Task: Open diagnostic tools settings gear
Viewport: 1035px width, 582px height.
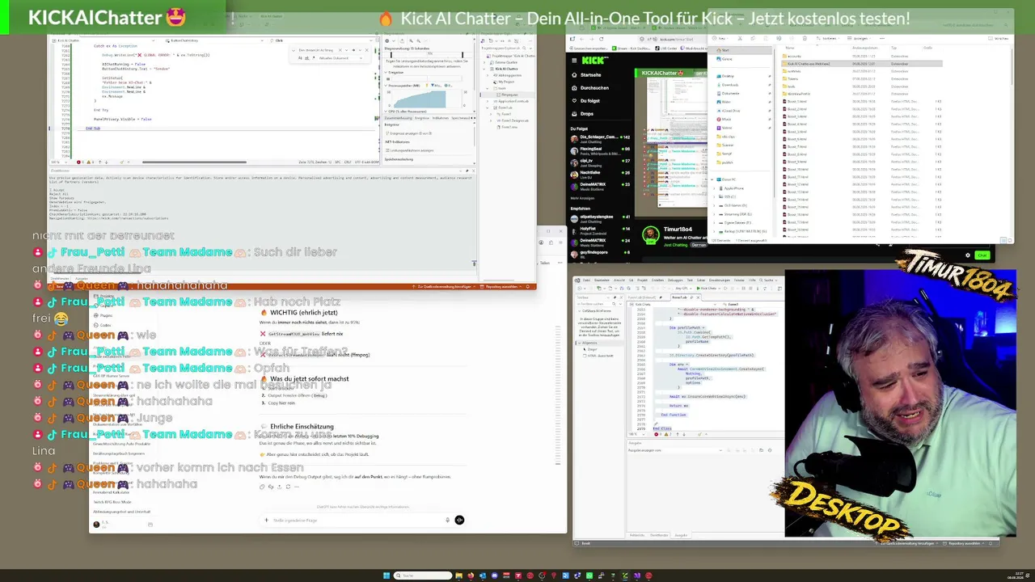Action: [387, 40]
